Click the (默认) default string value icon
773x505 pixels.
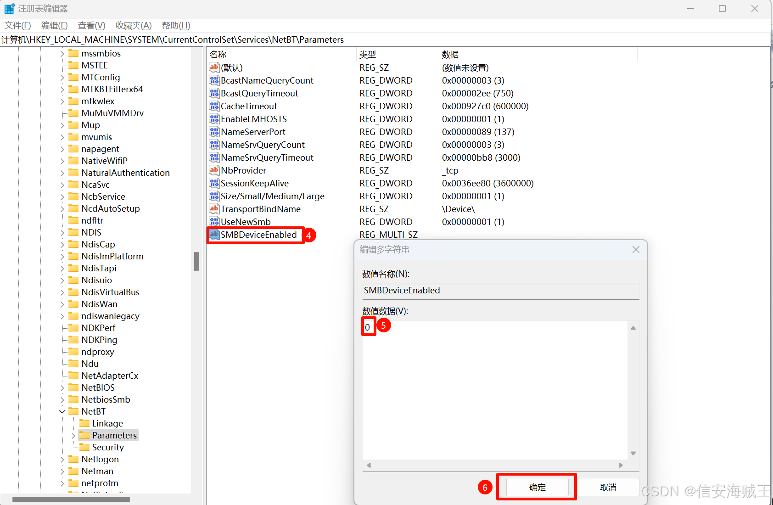(214, 67)
